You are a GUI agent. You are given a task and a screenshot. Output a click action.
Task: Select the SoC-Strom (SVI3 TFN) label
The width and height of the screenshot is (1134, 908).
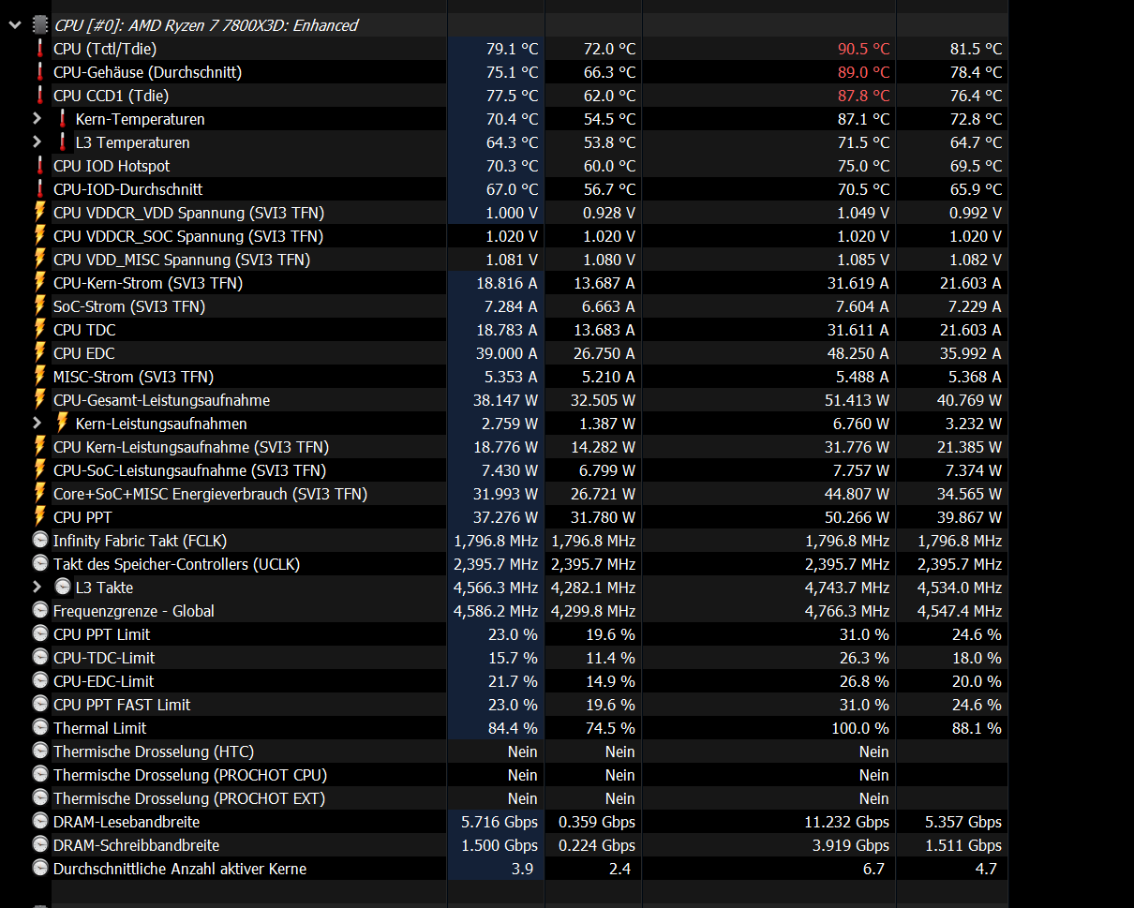(129, 306)
